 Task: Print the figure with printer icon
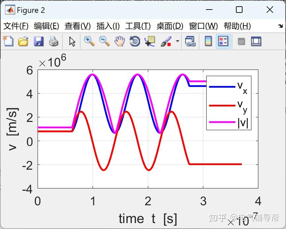pyautogui.click(x=54, y=41)
